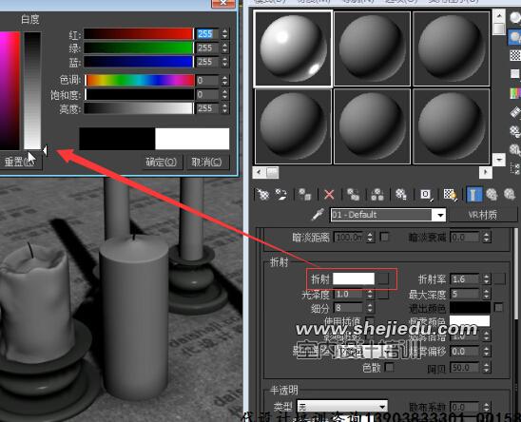The height and width of the screenshot is (422, 521).
Task: Click Put to Library icon
Action: tap(401, 195)
